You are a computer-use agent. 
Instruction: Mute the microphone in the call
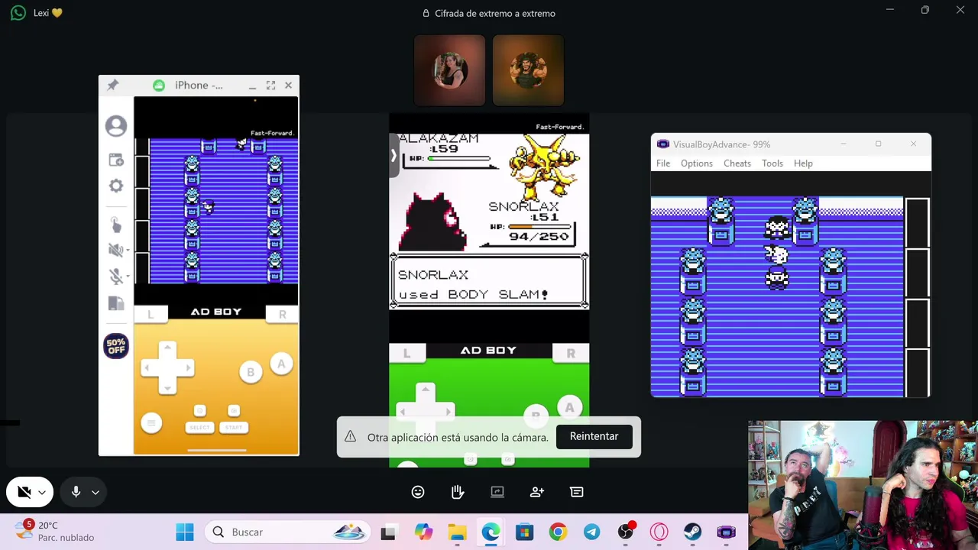[76, 493]
